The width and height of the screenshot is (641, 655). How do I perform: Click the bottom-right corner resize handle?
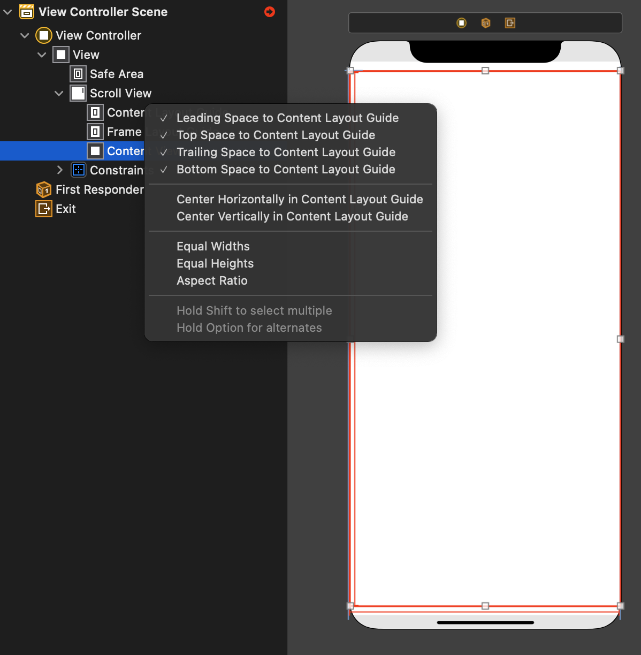[x=621, y=606]
